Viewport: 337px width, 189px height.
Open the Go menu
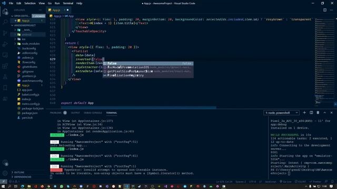click(x=49, y=3)
